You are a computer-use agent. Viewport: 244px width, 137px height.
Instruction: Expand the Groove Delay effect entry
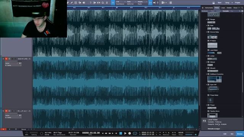click(x=207, y=32)
